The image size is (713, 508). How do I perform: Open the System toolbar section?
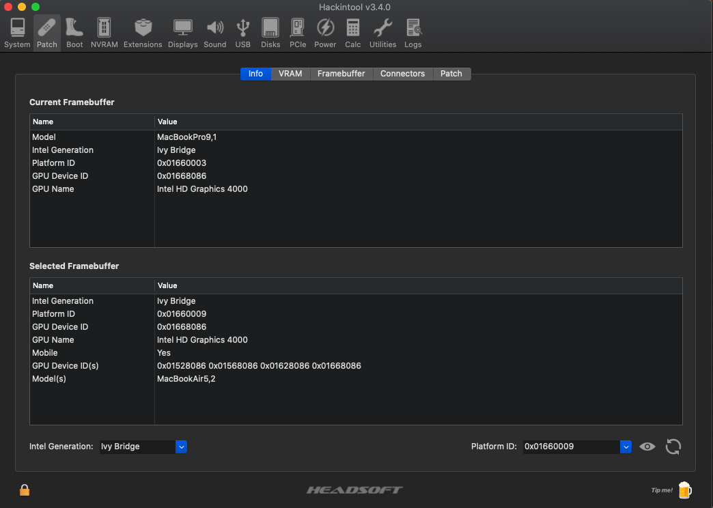(x=17, y=33)
